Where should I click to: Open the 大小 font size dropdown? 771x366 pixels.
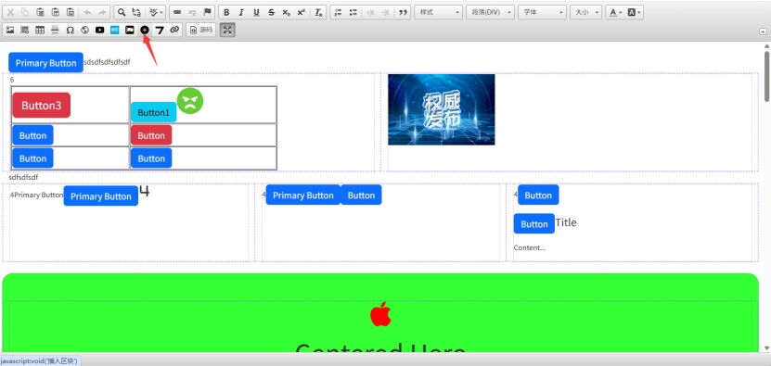tap(586, 12)
